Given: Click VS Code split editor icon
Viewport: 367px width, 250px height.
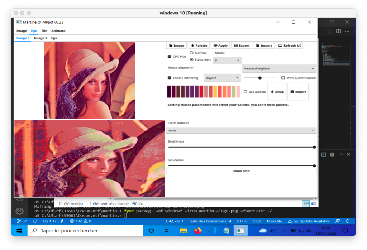Looking at the screenshot, I should pyautogui.click(x=338, y=31).
